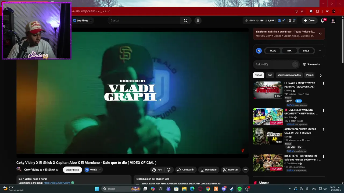Open the LIL NAAY PENDING video thumbnail
344x193 pixels.
[268, 90]
